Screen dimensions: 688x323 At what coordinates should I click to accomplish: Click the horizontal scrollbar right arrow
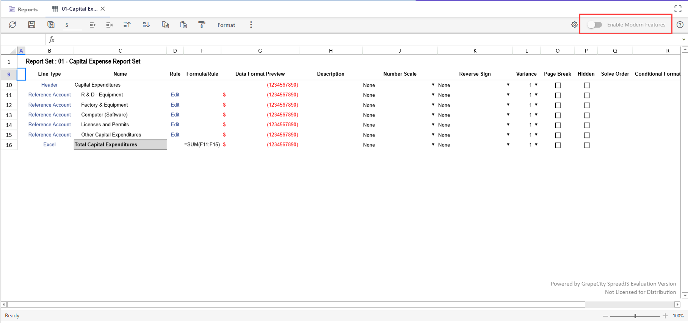point(677,304)
